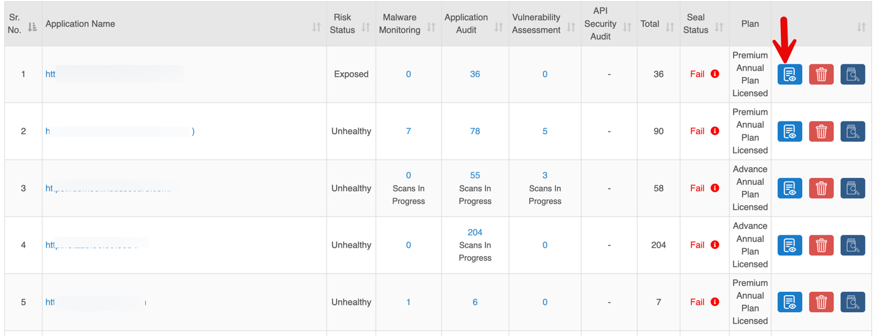Click the Fail info icon in row 4
Image resolution: width=877 pixels, height=336 pixels.
(715, 245)
